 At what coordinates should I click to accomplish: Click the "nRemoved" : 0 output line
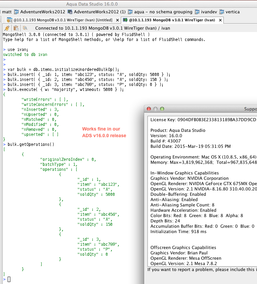click(39, 130)
